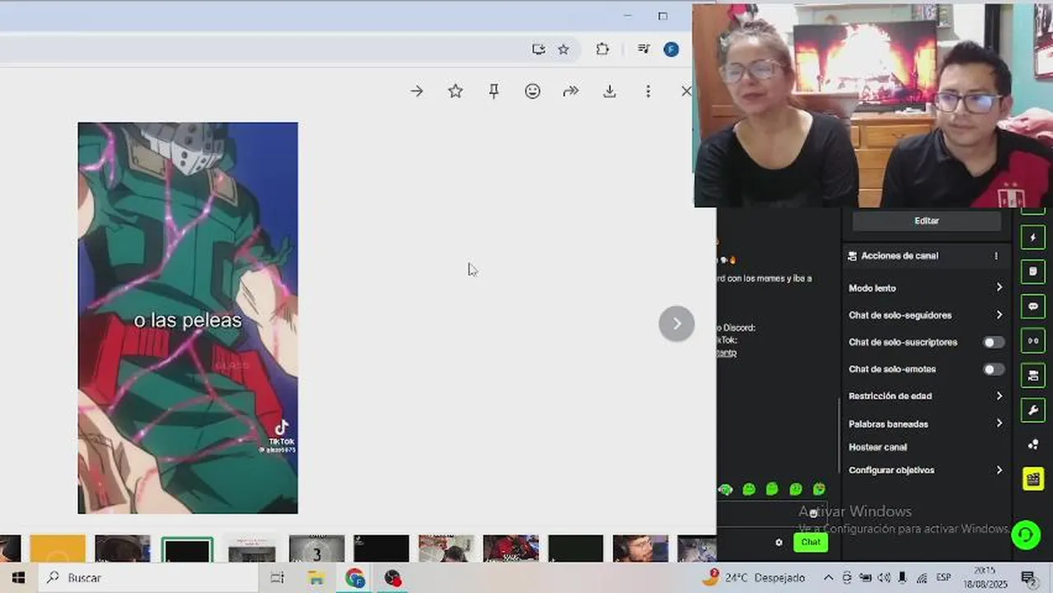Click the pin icon in viewer toolbar
The image size is (1053, 593).
click(494, 91)
